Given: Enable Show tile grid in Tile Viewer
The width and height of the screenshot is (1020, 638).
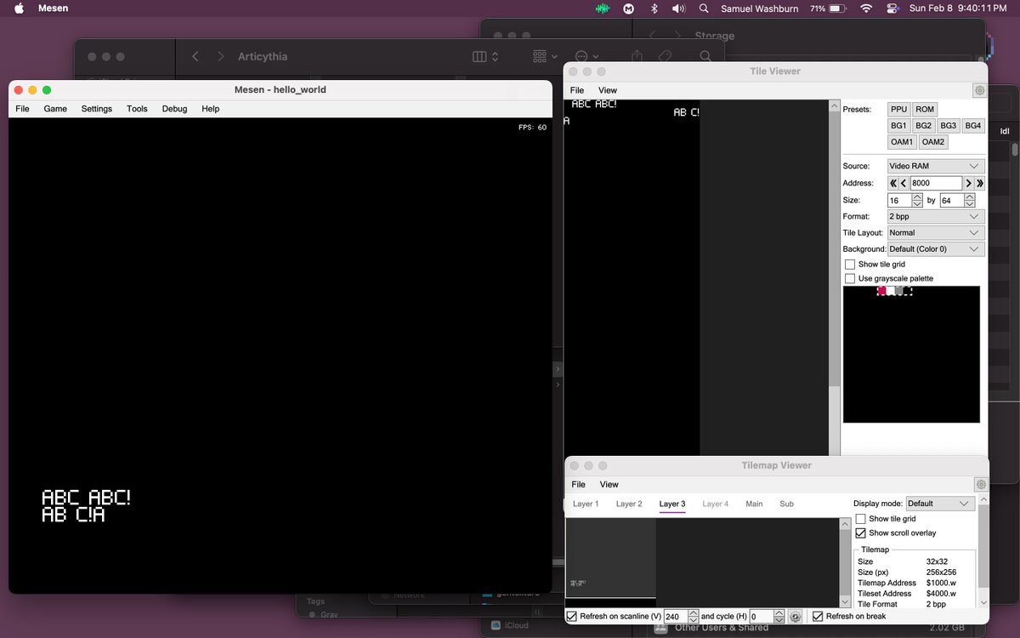Looking at the screenshot, I should point(850,265).
